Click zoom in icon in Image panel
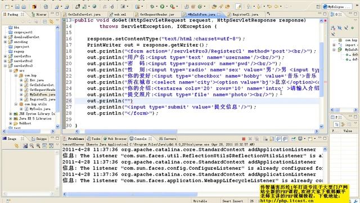The width and height of the screenshot is (360, 203). click(38, 145)
